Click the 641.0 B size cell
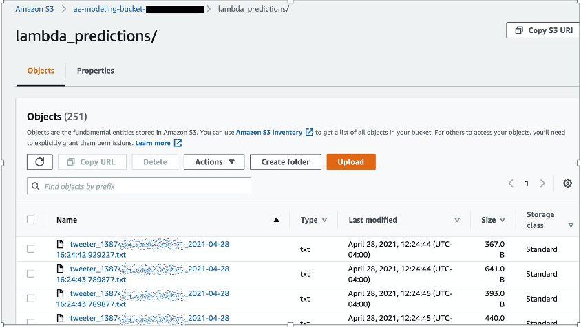Screen dimensions: 581x327 click(x=495, y=274)
